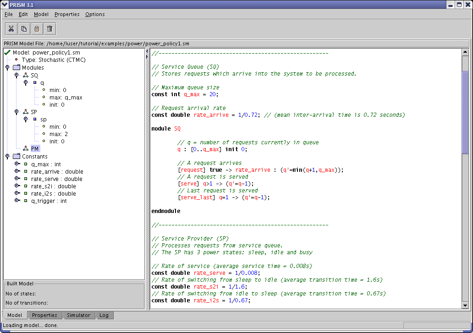Open the Options menu
The image size is (473, 333).
[x=95, y=14]
